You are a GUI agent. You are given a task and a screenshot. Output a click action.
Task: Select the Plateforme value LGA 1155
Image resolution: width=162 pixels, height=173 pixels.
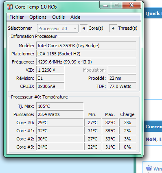[86, 54]
